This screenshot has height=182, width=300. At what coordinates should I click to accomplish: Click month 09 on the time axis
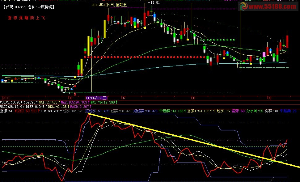[x=269, y=98]
